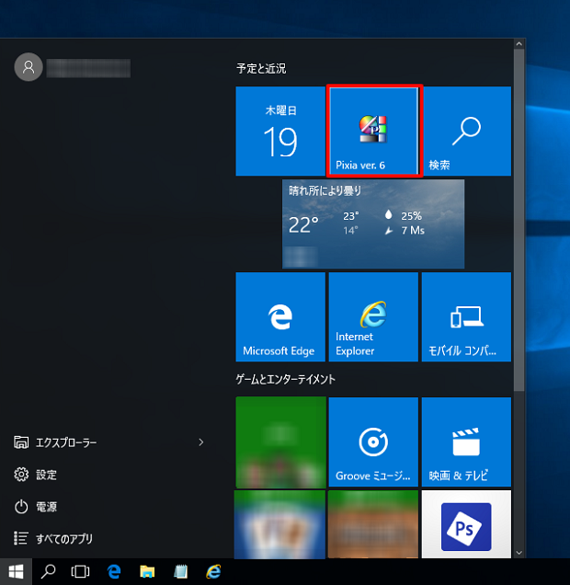
Task: Launch Internet Explorer from the taskbar
Action: [213, 571]
